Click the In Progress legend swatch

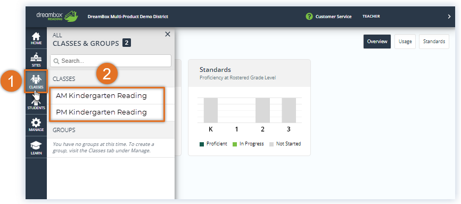coord(235,144)
